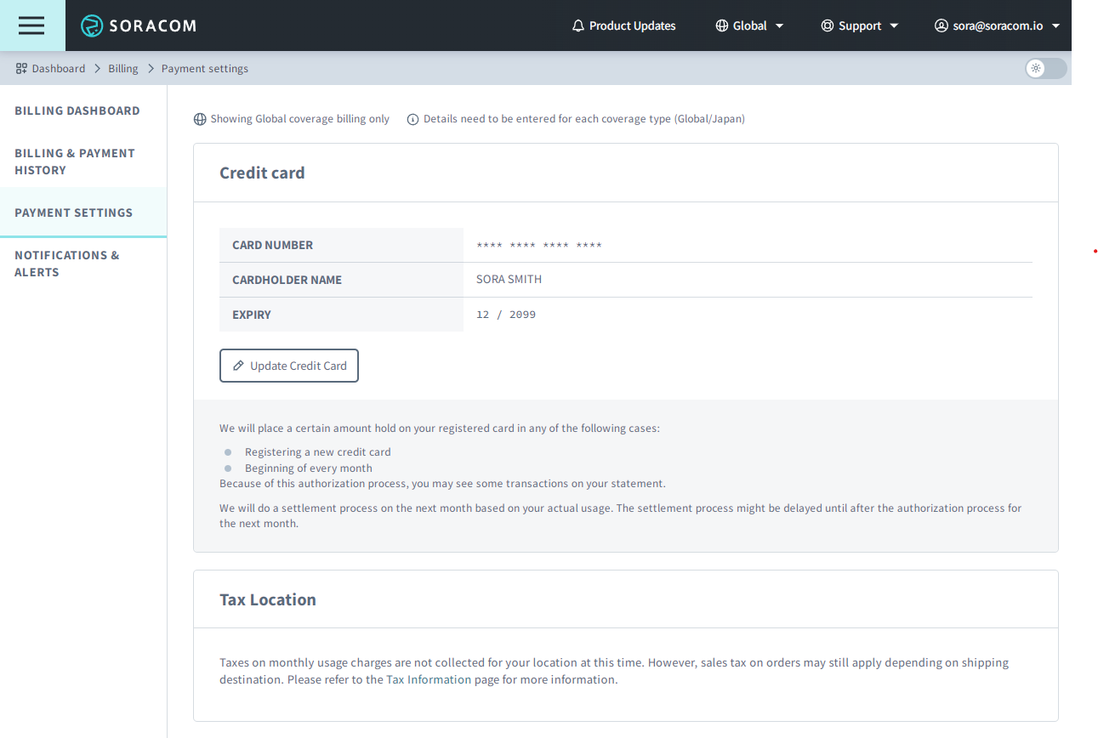Click the Support life-ring icon

826,26
